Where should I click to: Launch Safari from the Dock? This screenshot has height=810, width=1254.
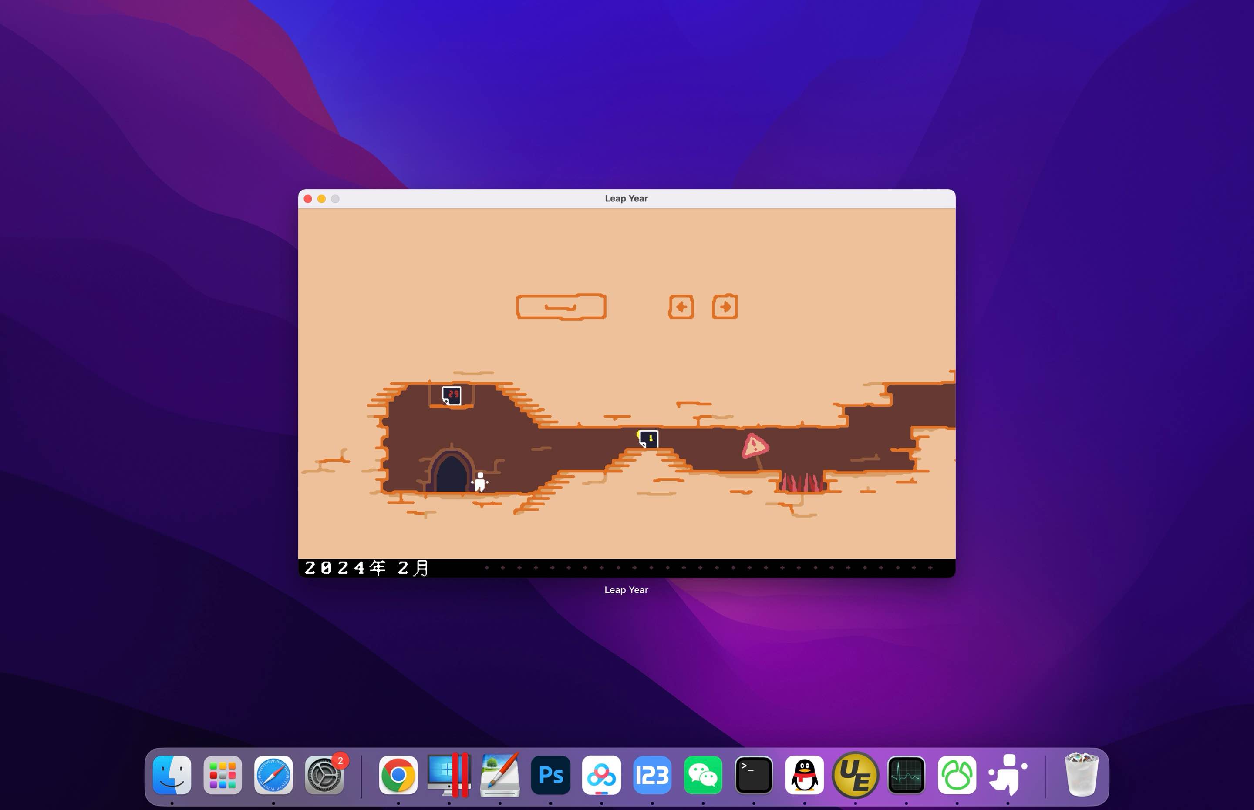(273, 775)
